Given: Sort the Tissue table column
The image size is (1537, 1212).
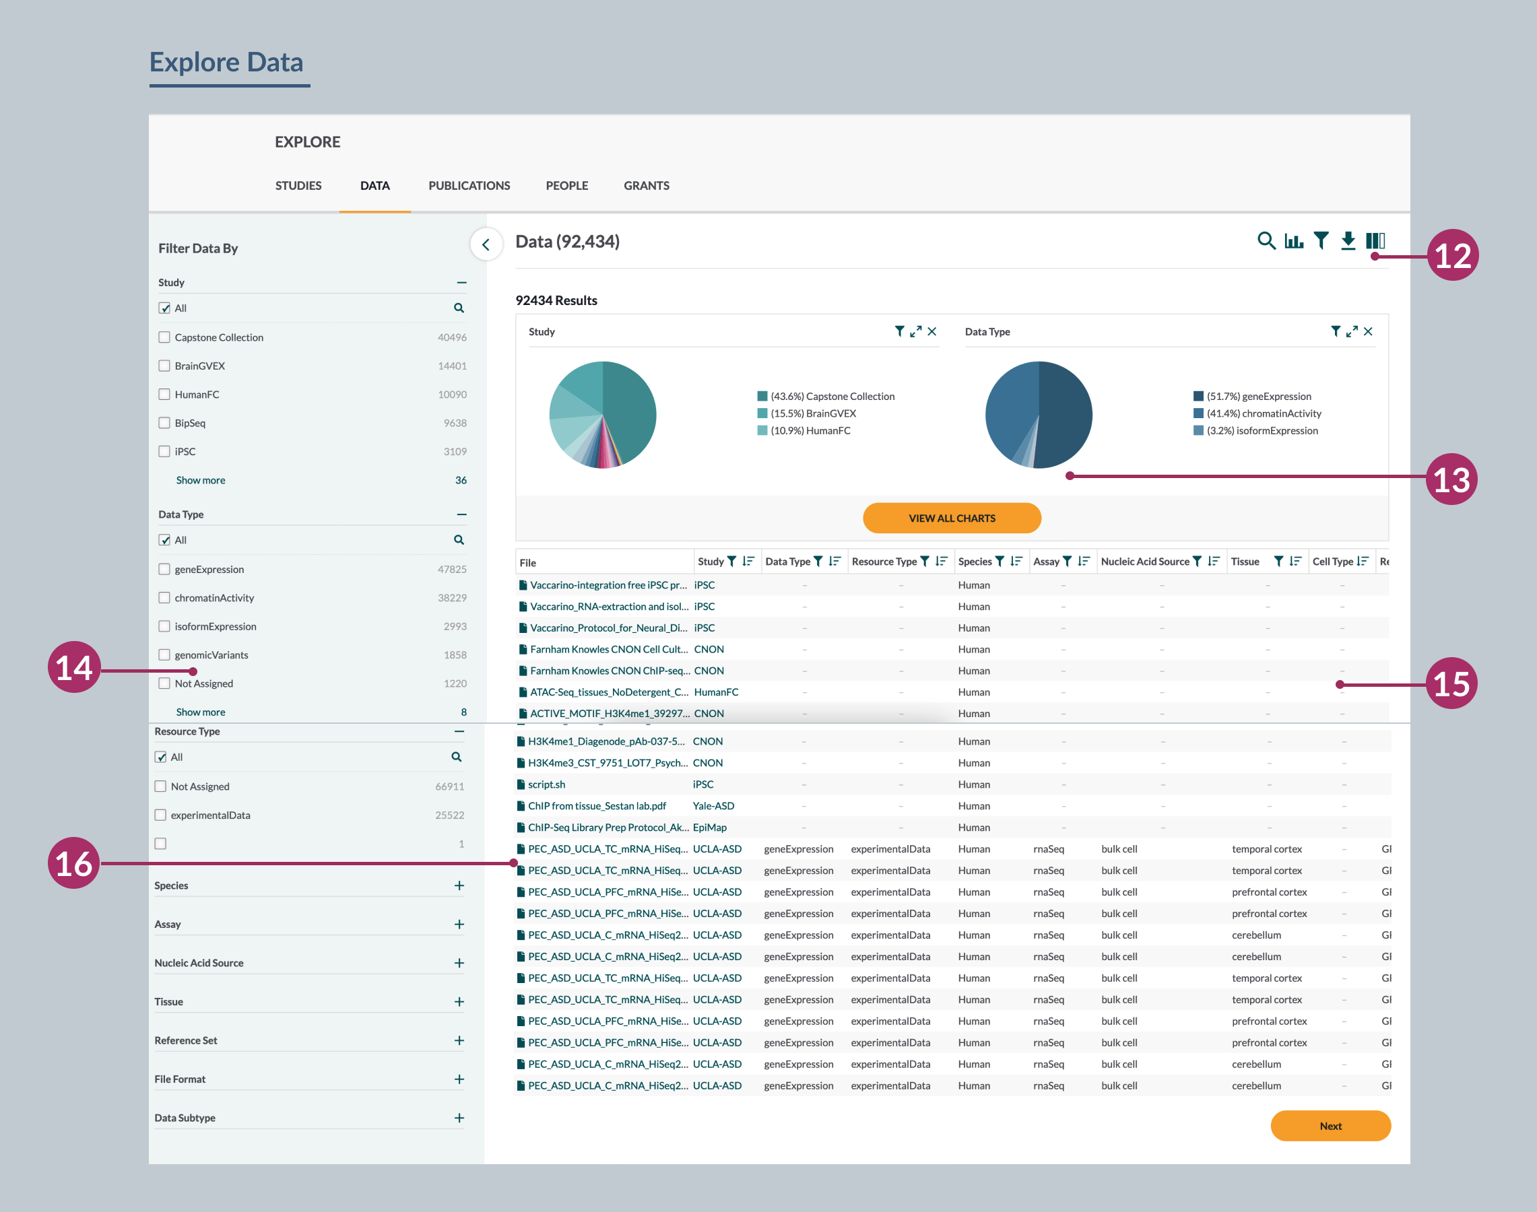Looking at the screenshot, I should point(1296,562).
